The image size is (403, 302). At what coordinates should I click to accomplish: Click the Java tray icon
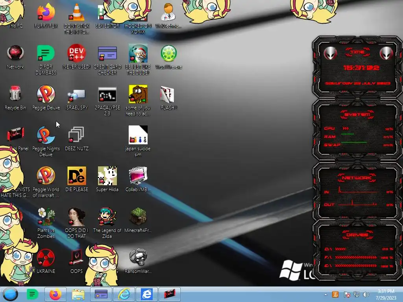pyautogui.click(x=335, y=295)
